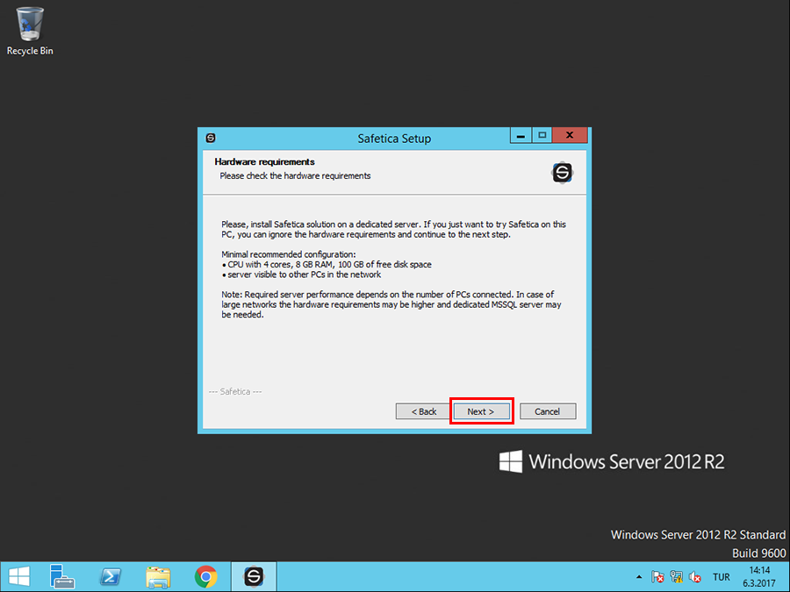Select Safetica Setup taskbar item
The width and height of the screenshot is (790, 592).
tap(254, 577)
